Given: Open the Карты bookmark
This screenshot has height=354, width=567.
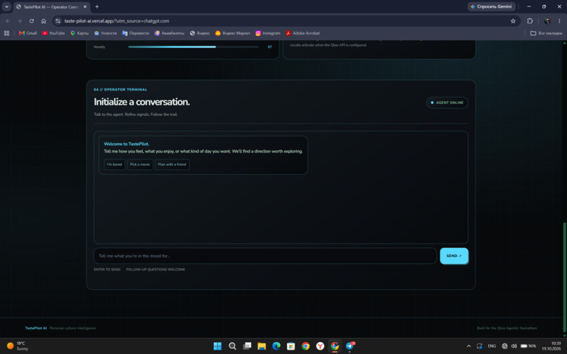Looking at the screenshot, I should point(79,33).
